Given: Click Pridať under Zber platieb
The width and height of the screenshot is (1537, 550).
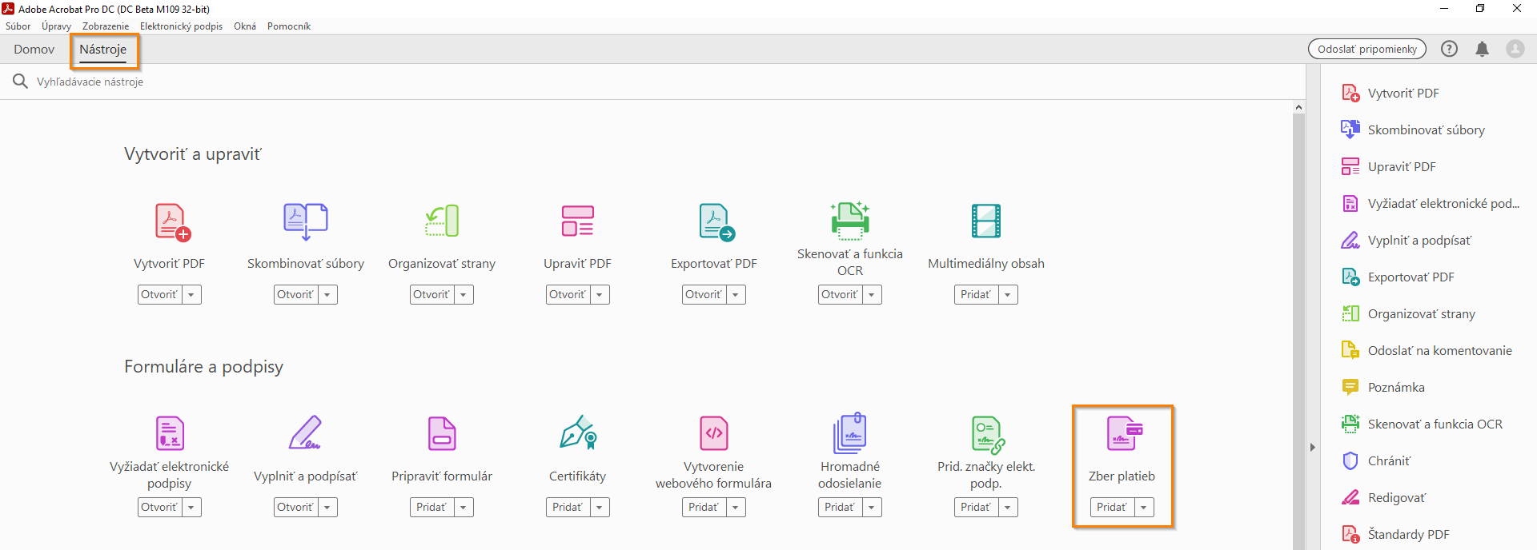Looking at the screenshot, I should pyautogui.click(x=1113, y=508).
